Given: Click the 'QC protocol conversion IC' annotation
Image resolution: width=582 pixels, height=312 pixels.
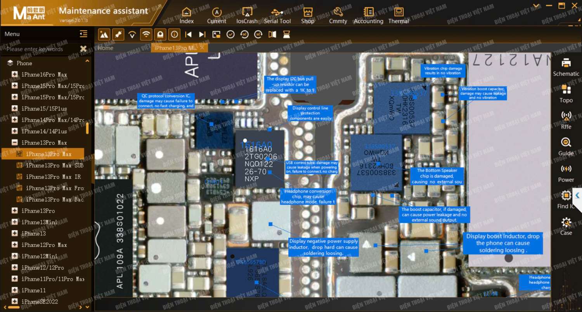Looking at the screenshot, I should click(x=166, y=101).
